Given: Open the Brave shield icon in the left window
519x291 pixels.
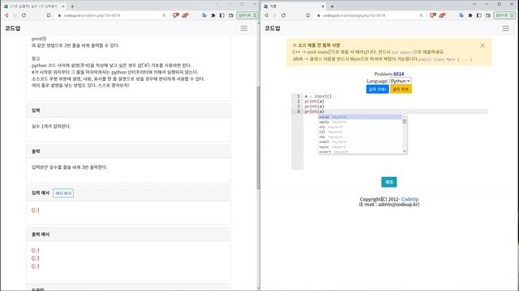Looking at the screenshot, I should pyautogui.click(x=176, y=15).
